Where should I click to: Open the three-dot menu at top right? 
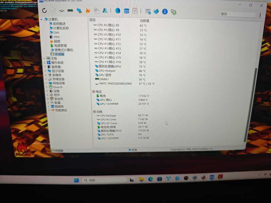[x=260, y=16]
